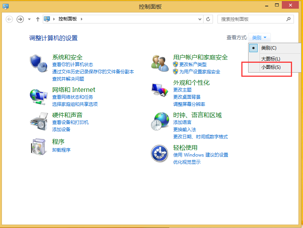Open the recent locations dropdown arrow
303x228 pixels.
[x=30, y=19]
